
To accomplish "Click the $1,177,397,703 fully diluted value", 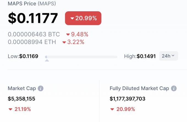I will point(127,99).
